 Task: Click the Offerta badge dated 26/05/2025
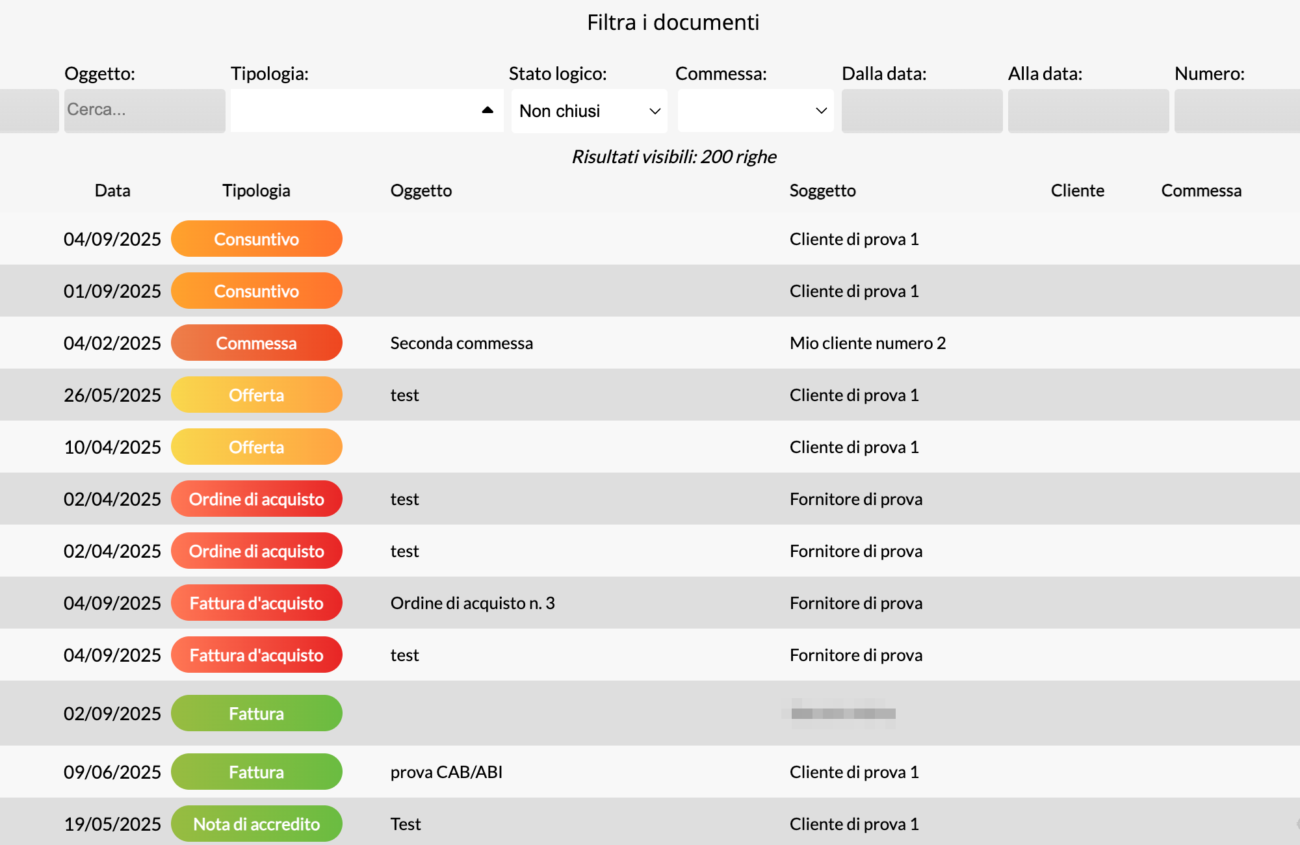tap(256, 395)
